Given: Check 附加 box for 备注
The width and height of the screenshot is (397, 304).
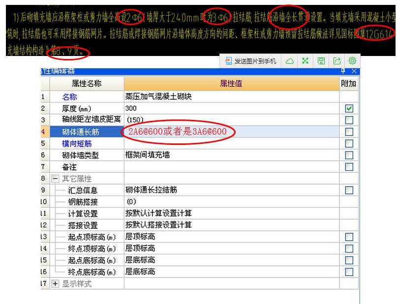Looking at the screenshot, I should 349,167.
